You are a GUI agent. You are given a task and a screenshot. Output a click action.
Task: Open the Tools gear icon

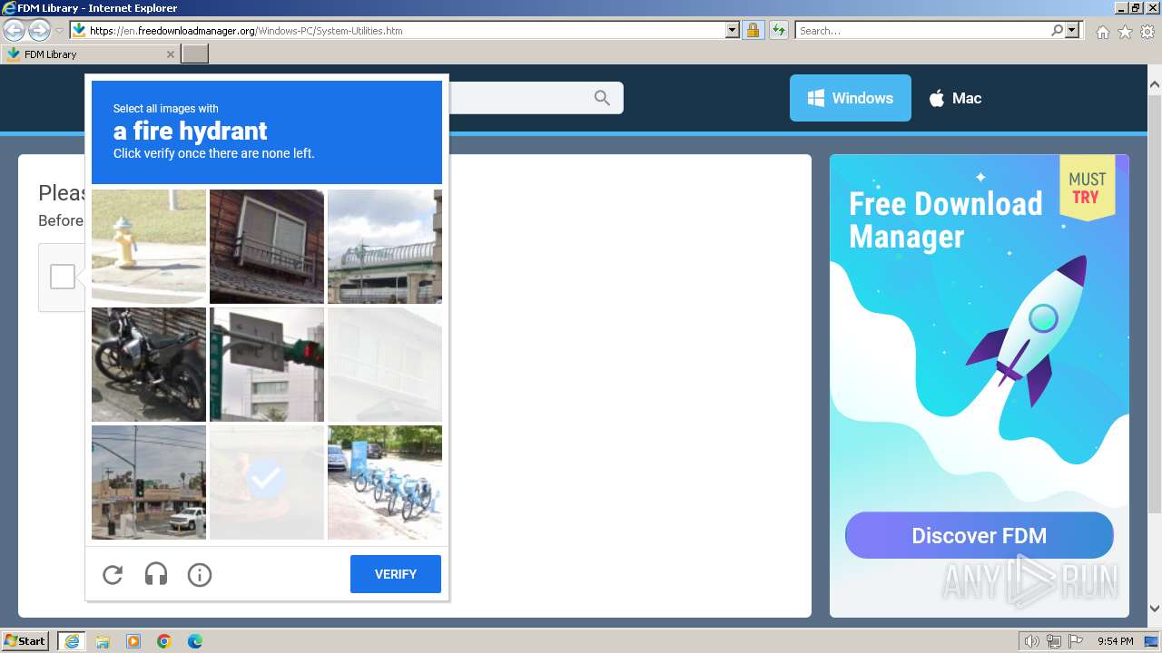(x=1147, y=32)
